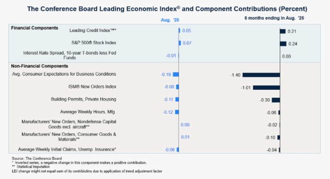Click the Financial Components section heading
This screenshot has width=330, height=179.
pyautogui.click(x=34, y=28)
